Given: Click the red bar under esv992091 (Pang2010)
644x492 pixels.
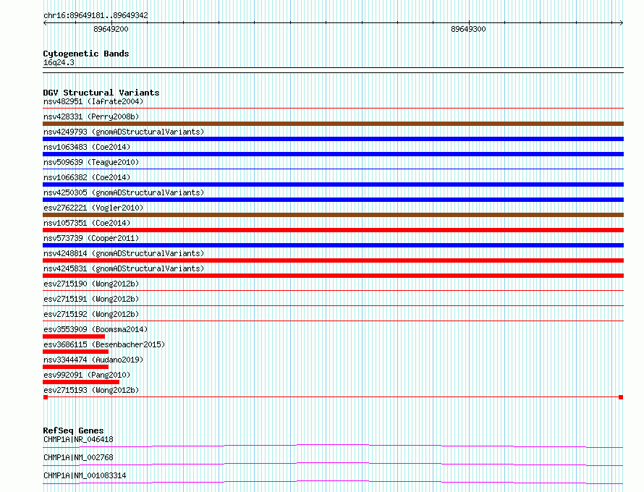Looking at the screenshot, I should (81, 382).
